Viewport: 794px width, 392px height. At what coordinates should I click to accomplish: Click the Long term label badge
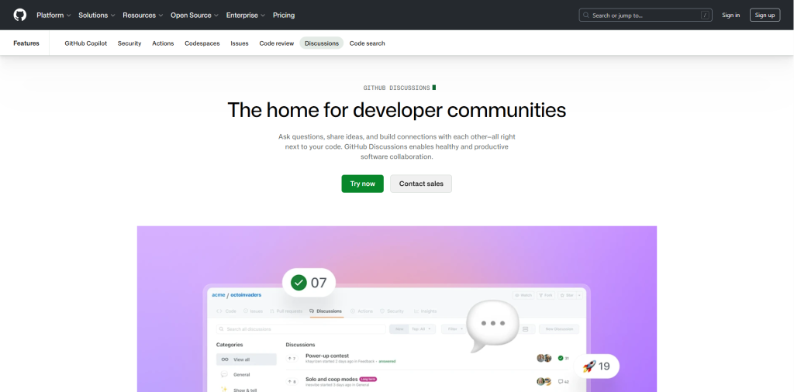click(368, 379)
